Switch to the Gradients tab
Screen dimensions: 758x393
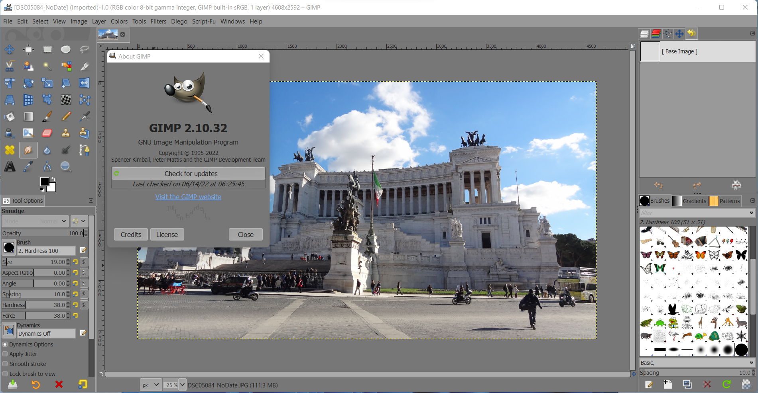point(689,201)
